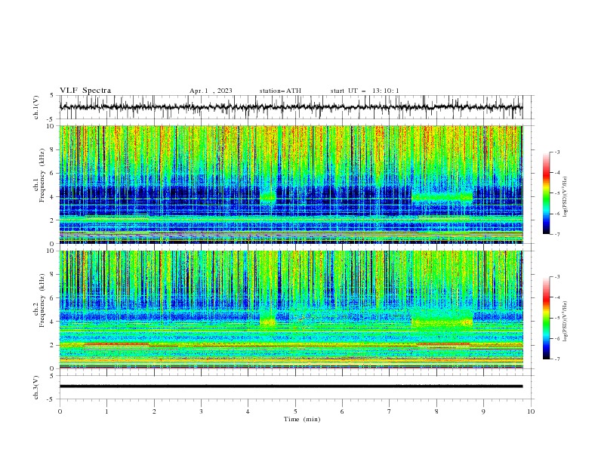Screen dimensions: 598x462
Task: Click the ch.2 Frequency (kHz) axis label
Action: click(39, 300)
